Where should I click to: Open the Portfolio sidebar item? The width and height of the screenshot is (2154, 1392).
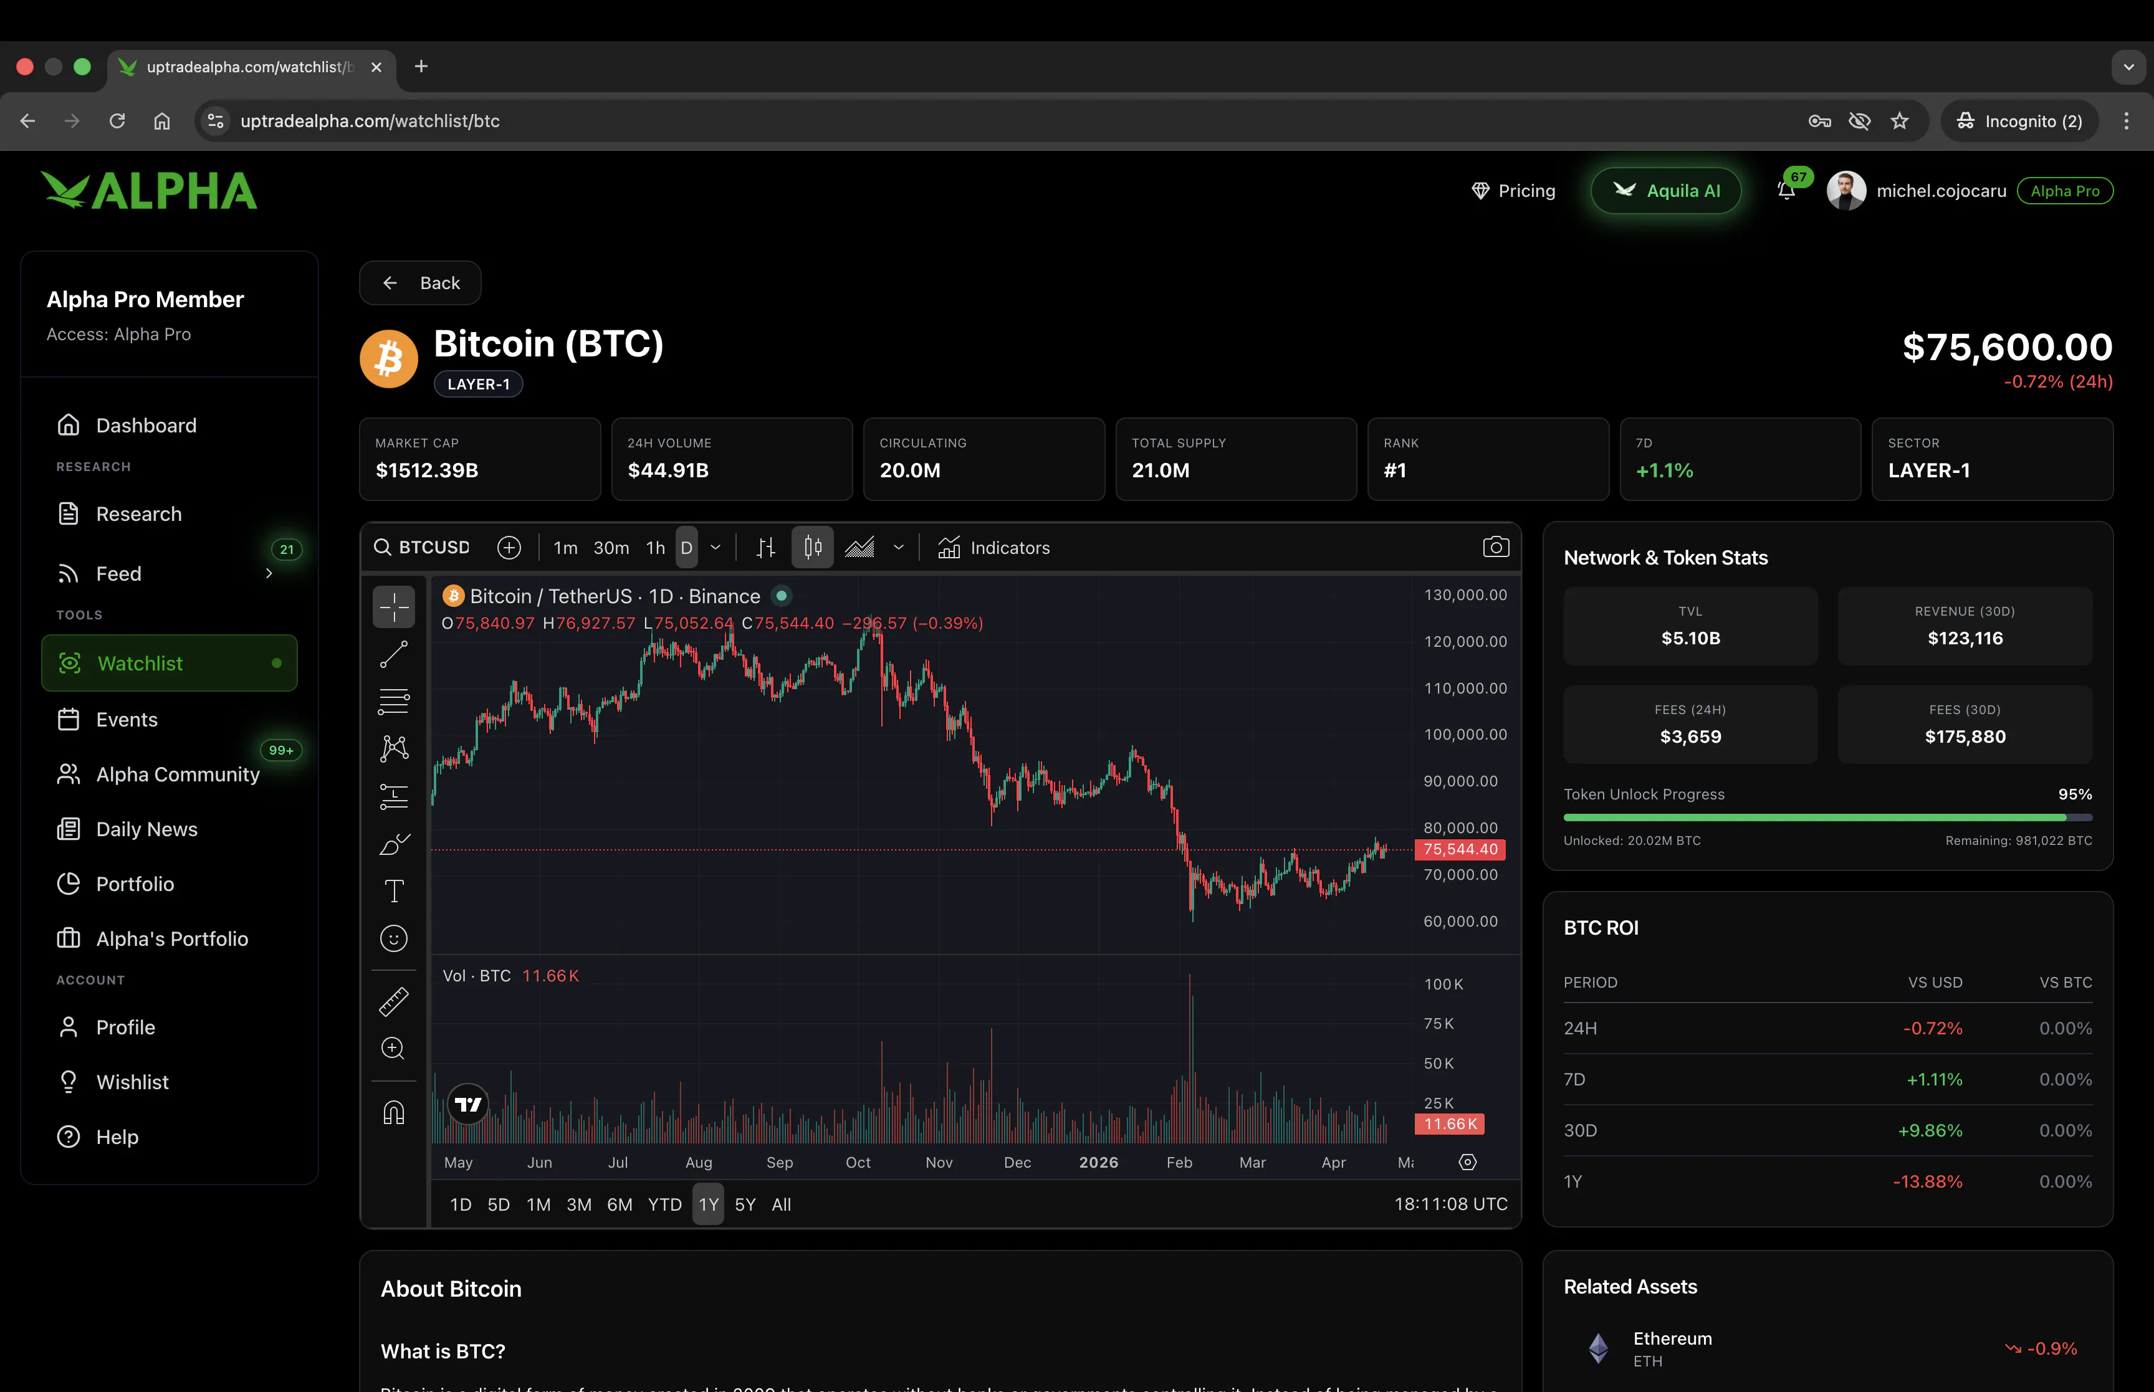(169, 885)
